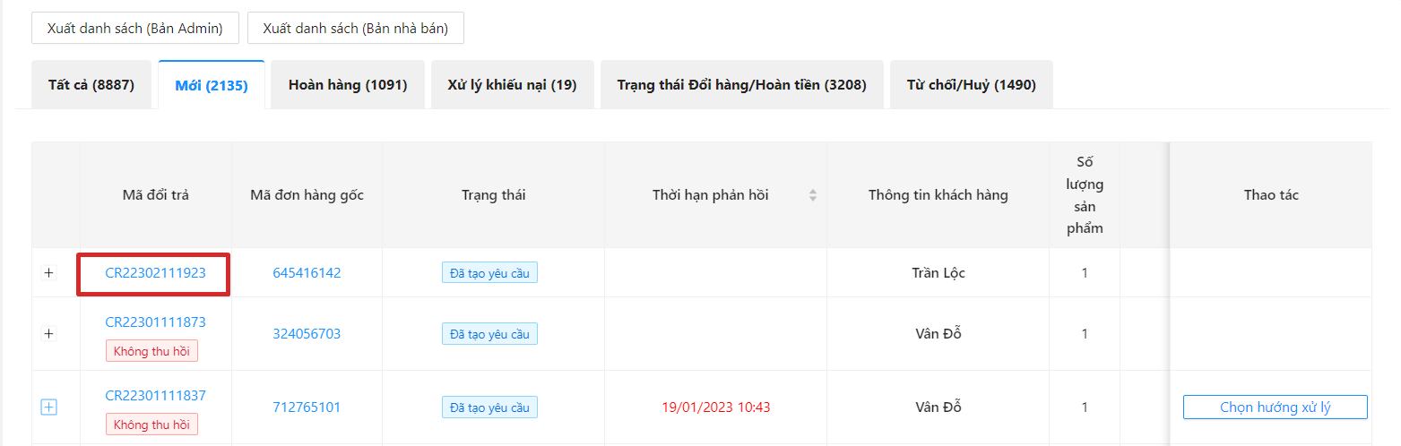The height and width of the screenshot is (446, 1401).
Task: Select the Mới (2135) tab
Action: tap(212, 86)
